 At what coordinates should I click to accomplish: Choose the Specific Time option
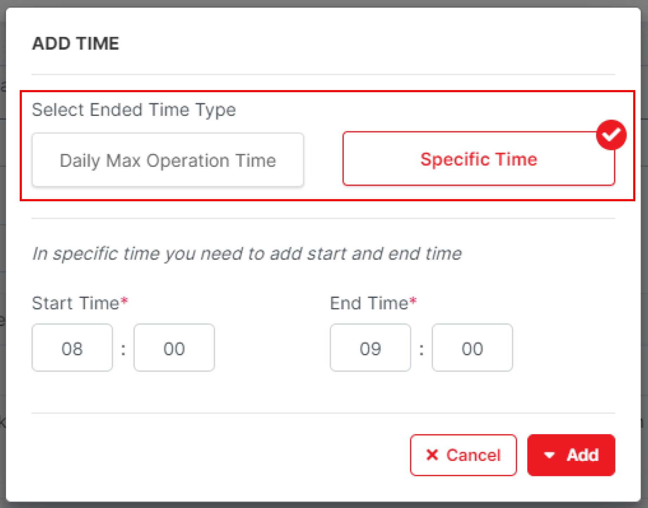(x=478, y=159)
